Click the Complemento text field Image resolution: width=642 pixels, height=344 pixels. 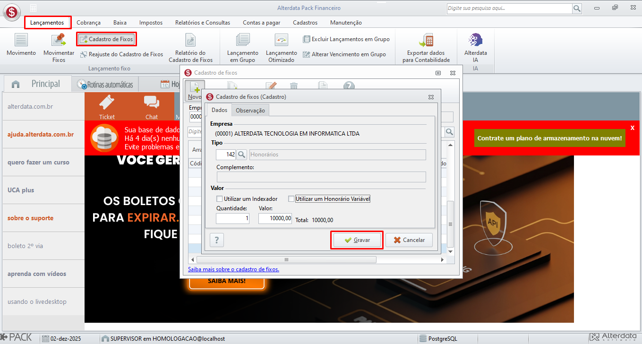tap(321, 177)
